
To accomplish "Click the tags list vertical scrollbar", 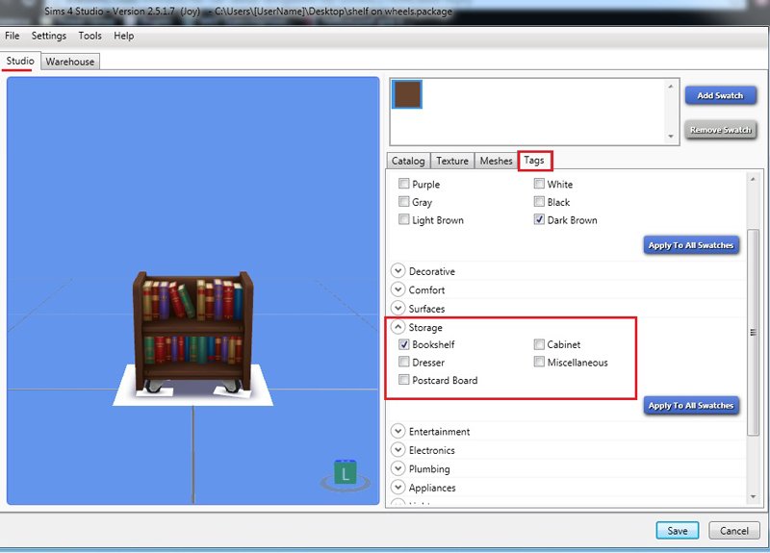I will click(x=754, y=332).
